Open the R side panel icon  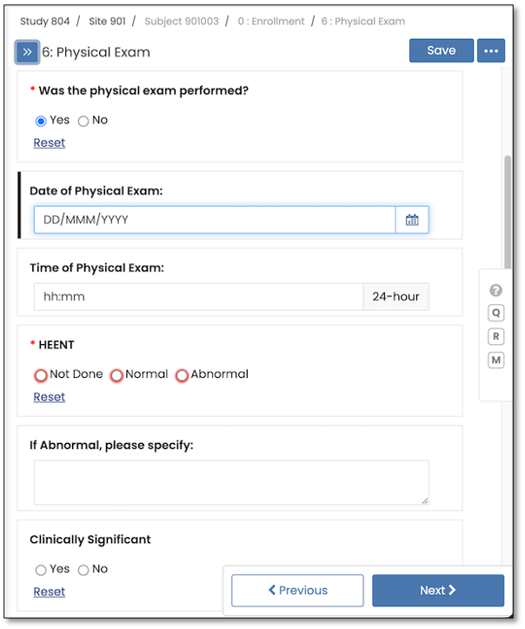[x=496, y=336]
